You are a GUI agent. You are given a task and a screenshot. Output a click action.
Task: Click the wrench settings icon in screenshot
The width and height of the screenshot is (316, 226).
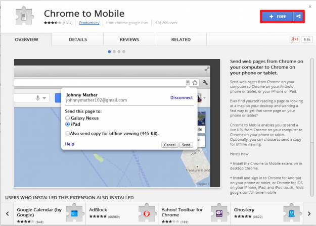click(x=205, y=82)
